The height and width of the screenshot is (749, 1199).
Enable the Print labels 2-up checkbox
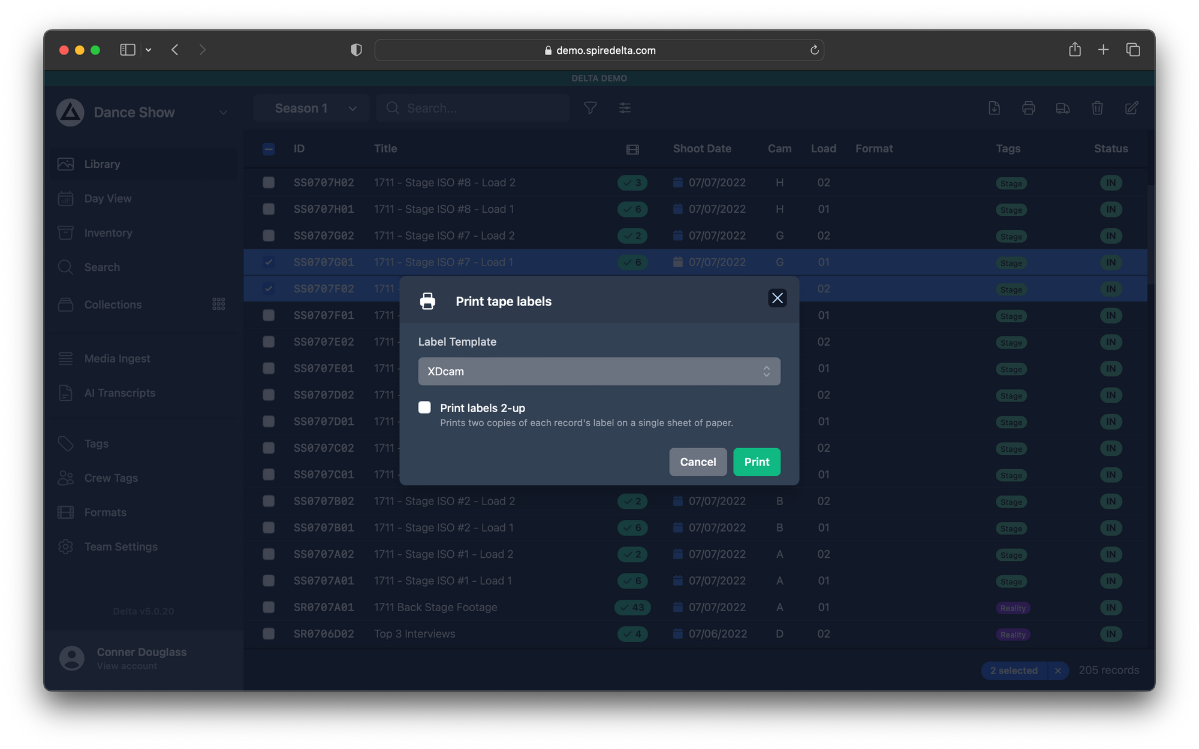424,407
